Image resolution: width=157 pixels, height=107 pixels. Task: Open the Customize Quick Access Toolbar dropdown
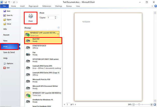pos(17,2)
